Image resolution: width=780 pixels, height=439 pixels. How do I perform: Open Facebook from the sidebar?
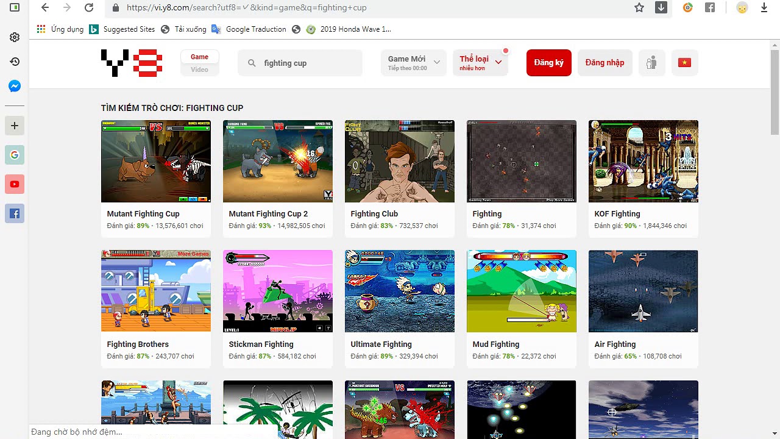(15, 213)
